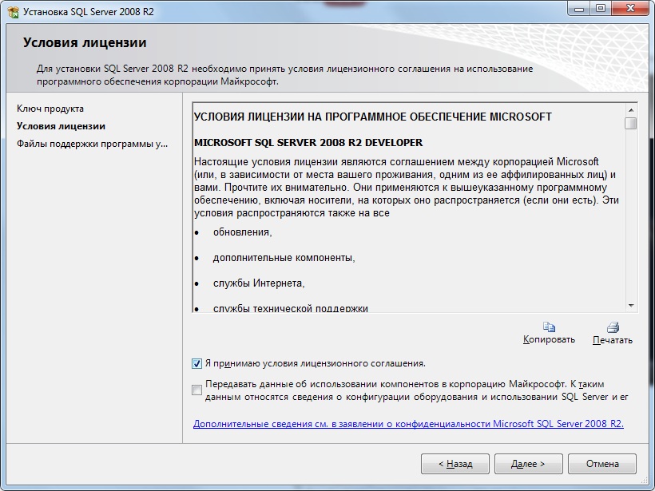Minimize the setup window
655x491 pixels.
(579, 8)
